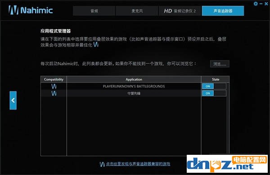The height and width of the screenshot is (175, 270).
Task: Select the PLAYERUNKNOWN'S BATTLEGROUNDS row text
Action: pyautogui.click(x=134, y=86)
